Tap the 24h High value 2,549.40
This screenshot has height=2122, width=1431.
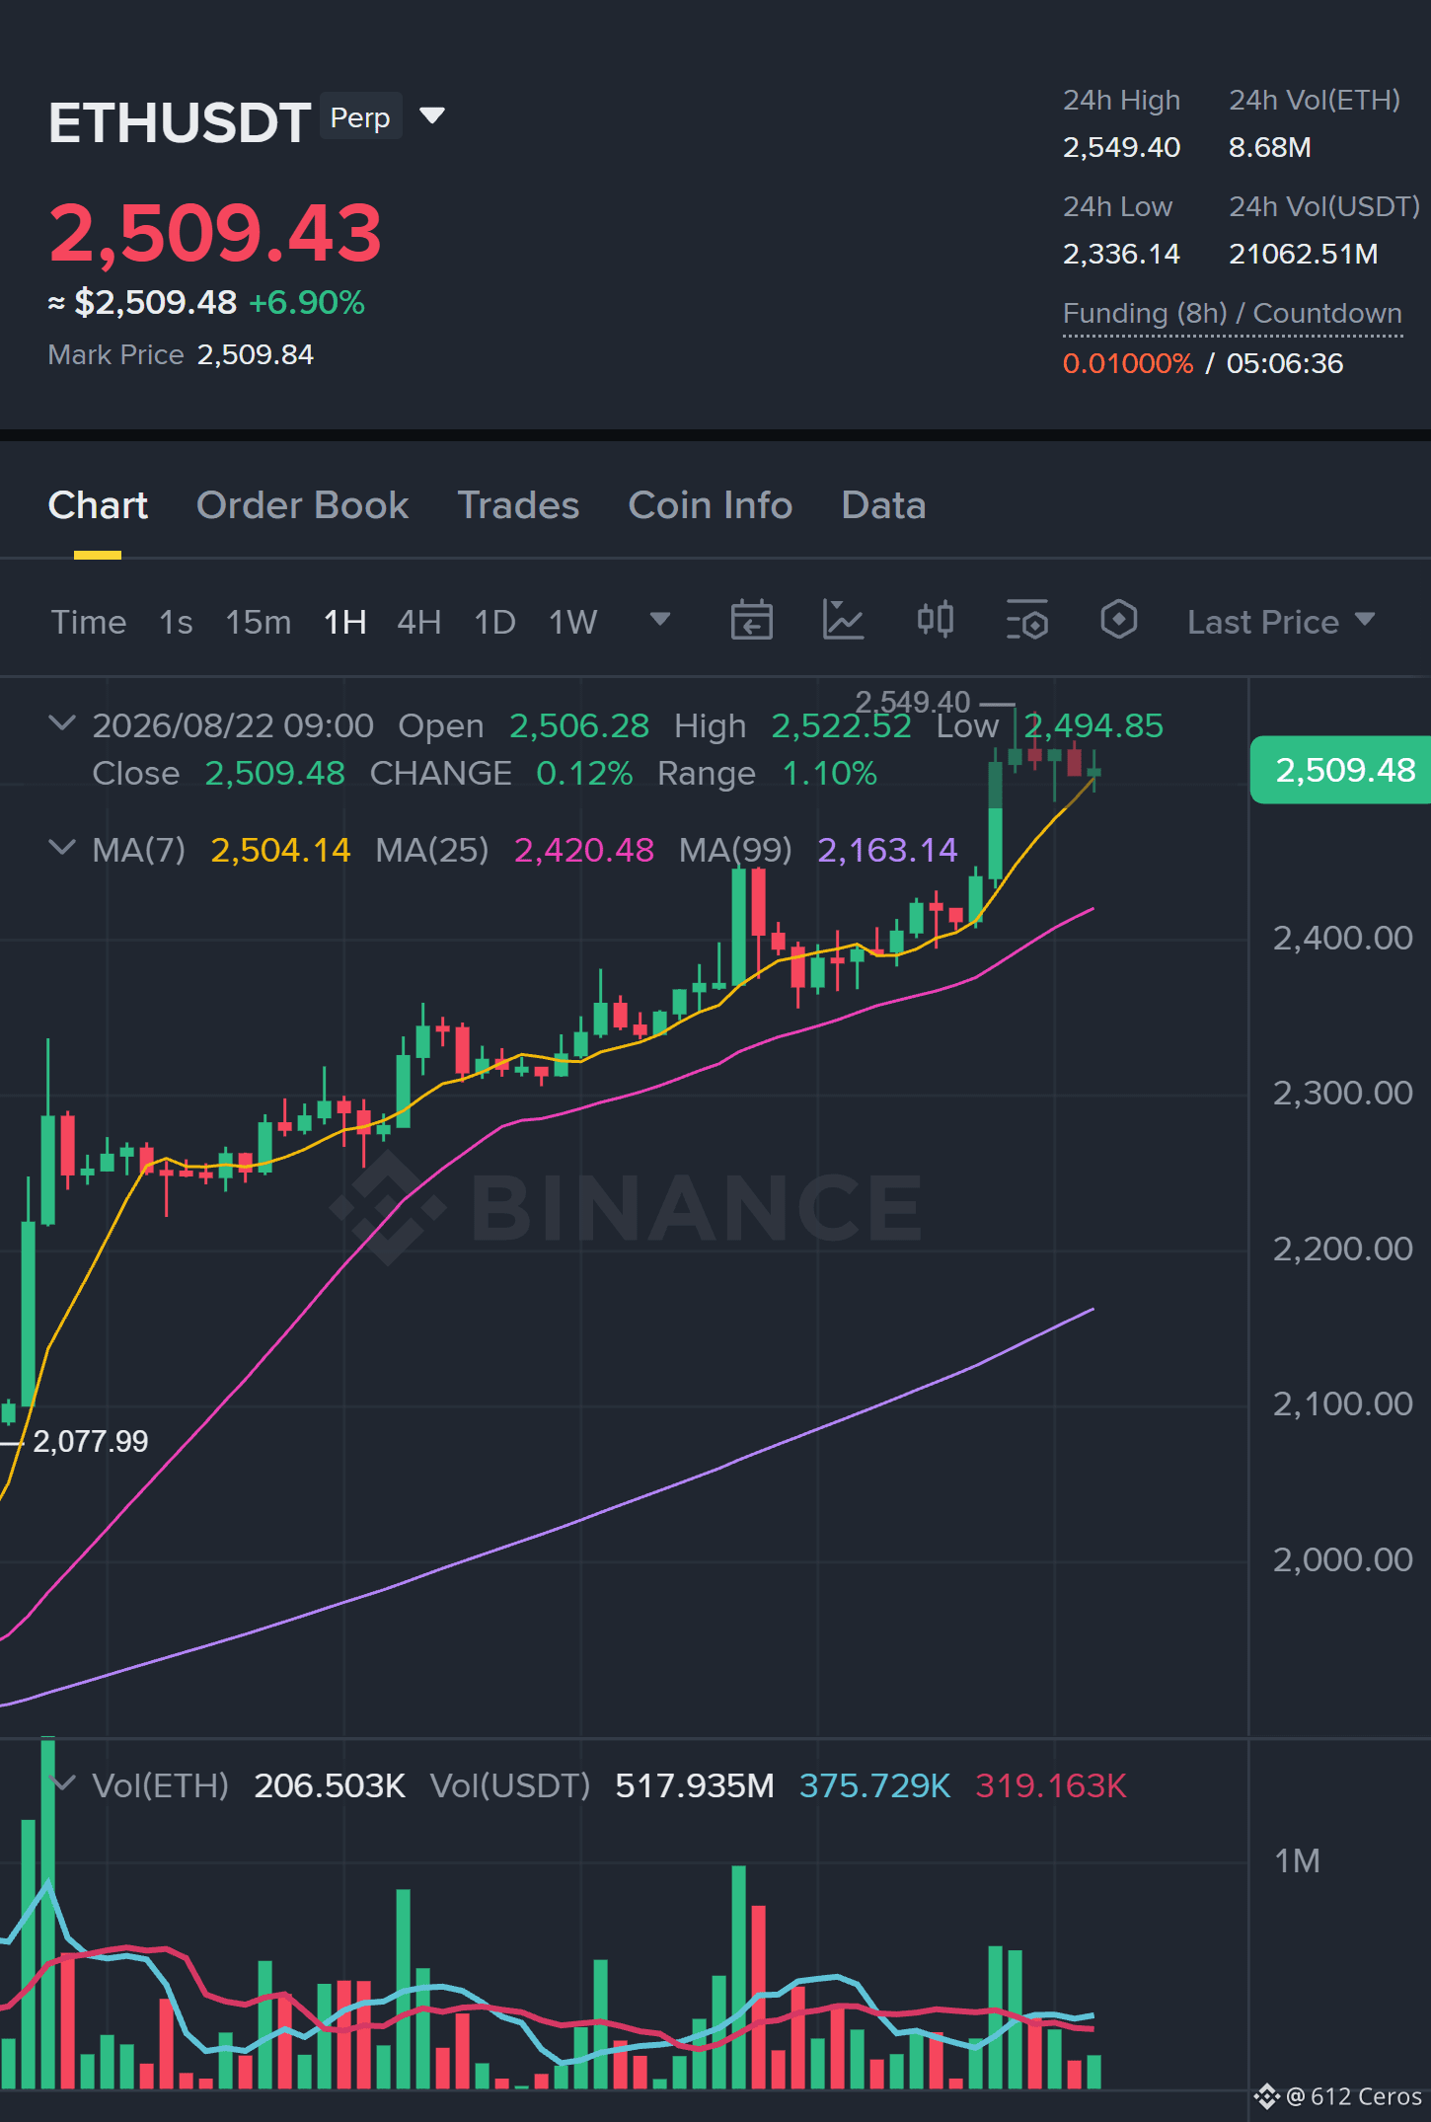1121,147
